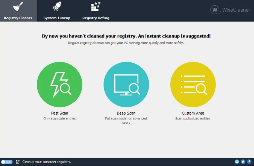Click 'Scan customized entries' description
Image resolution: width=254 pixels, height=166 pixels.
click(x=193, y=118)
